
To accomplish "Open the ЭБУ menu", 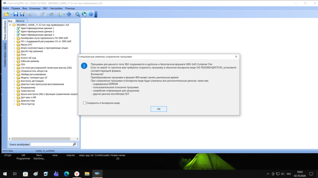I will [45, 8].
